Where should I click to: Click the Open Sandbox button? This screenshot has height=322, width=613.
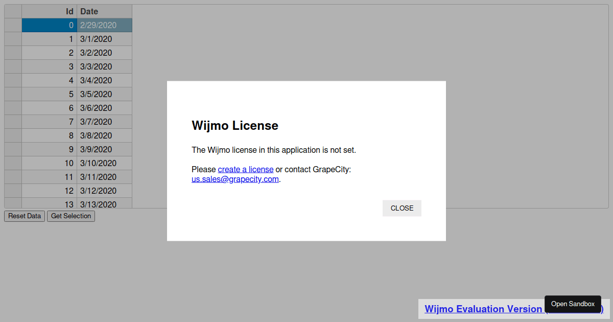coord(573,304)
